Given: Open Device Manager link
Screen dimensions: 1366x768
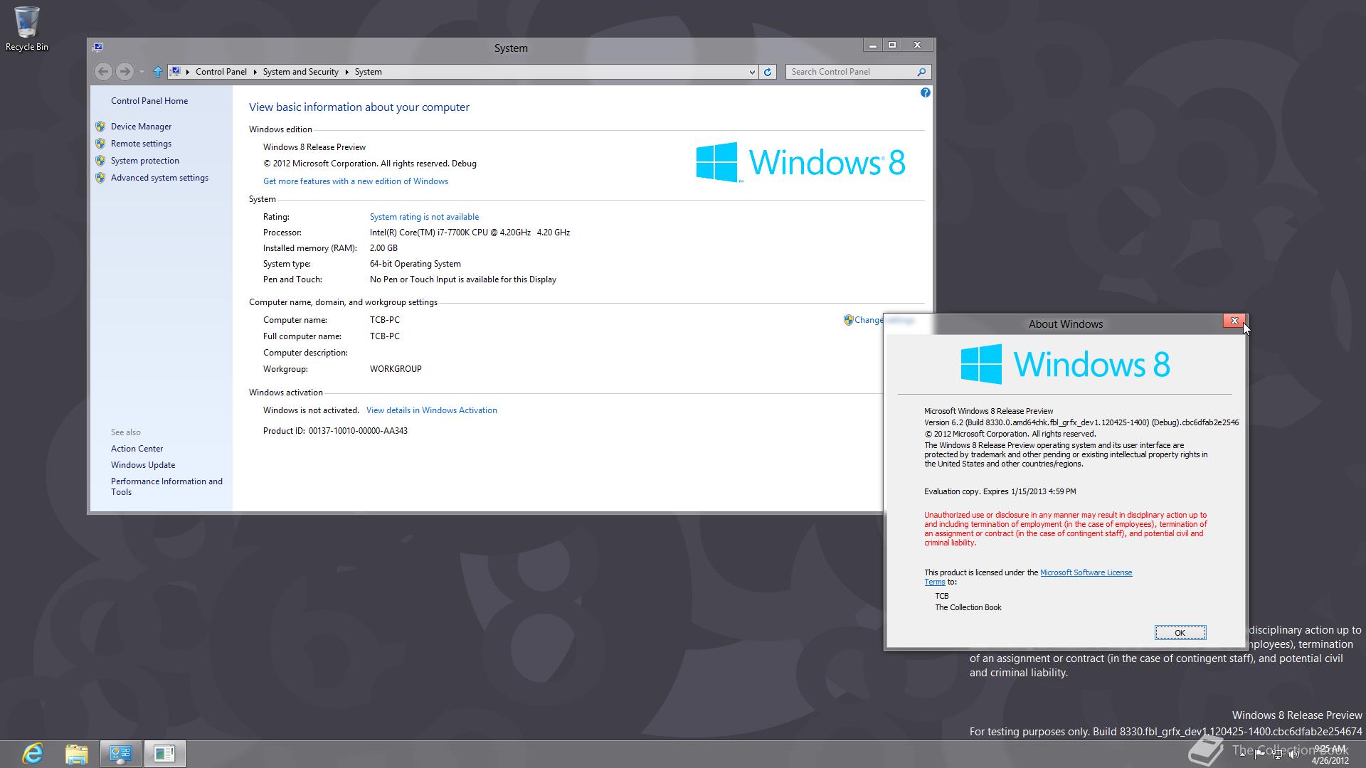Looking at the screenshot, I should click(x=141, y=127).
